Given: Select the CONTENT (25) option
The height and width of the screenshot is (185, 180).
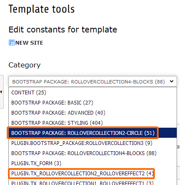Looking at the screenshot, I should pos(29,93).
